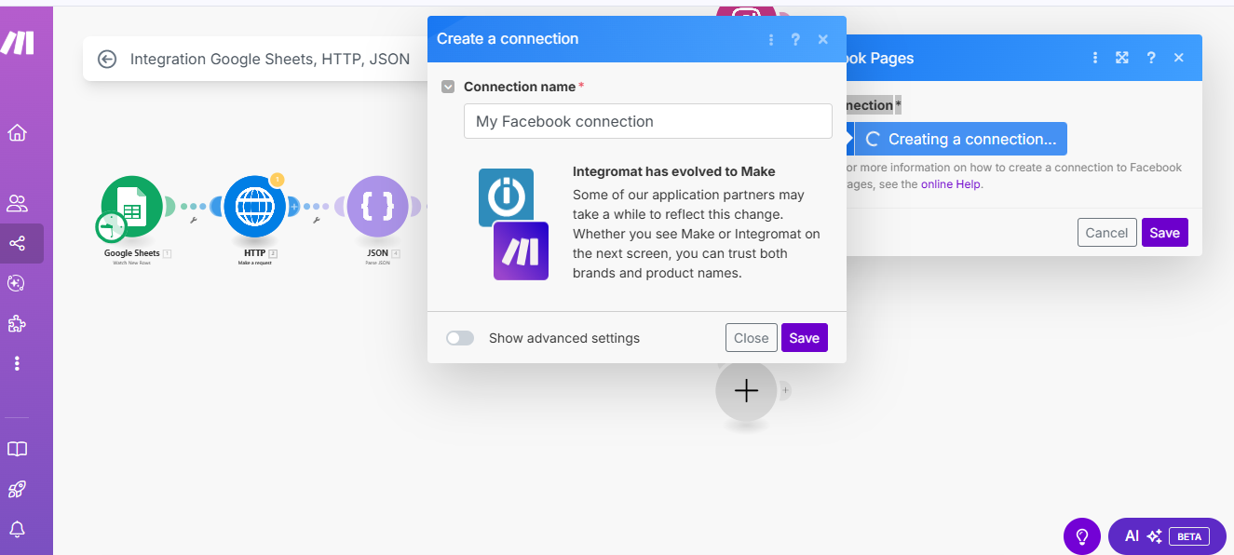The height and width of the screenshot is (555, 1234).
Task: Open the lightbulb help button
Action: (1082, 536)
